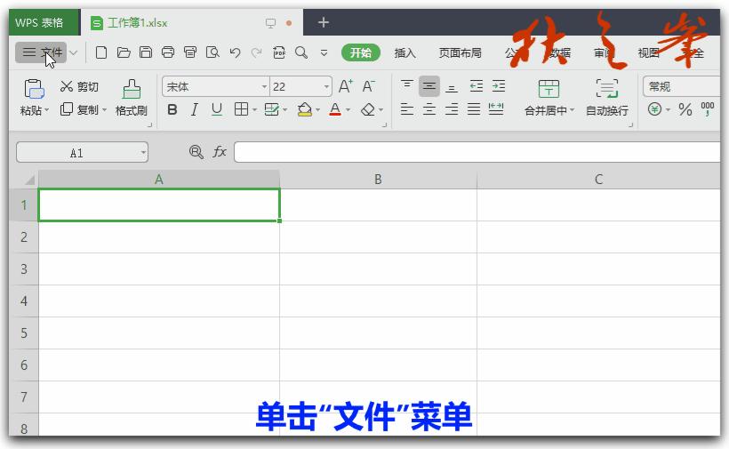Expand the font color dropdown arrow

point(348,110)
